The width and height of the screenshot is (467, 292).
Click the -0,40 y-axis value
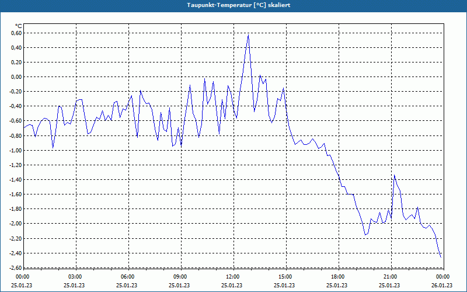[16, 106]
